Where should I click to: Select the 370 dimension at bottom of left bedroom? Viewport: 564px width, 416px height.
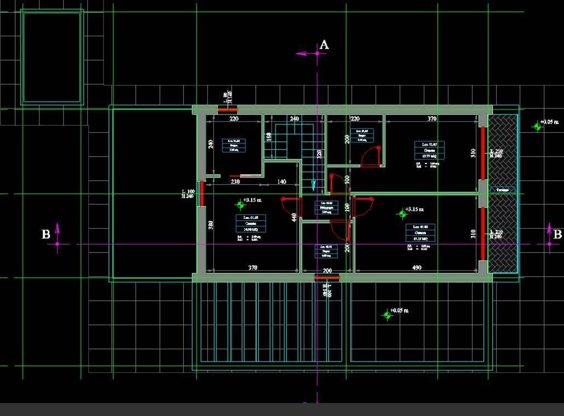click(x=253, y=267)
